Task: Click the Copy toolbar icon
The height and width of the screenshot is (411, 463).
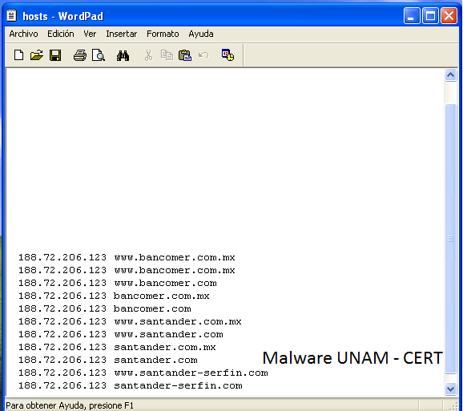Action: pyautogui.click(x=167, y=55)
